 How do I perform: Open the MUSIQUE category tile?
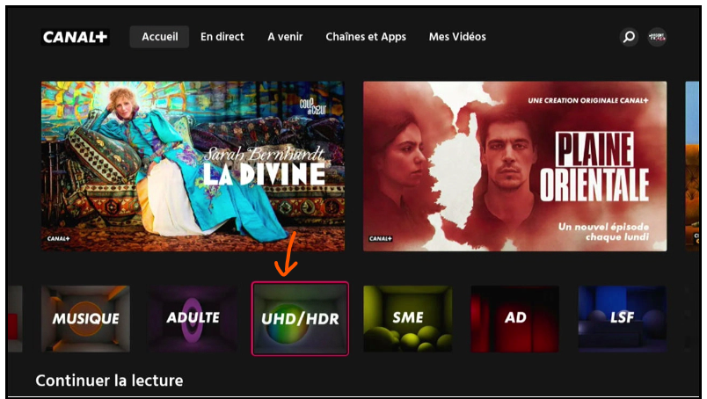click(x=85, y=318)
